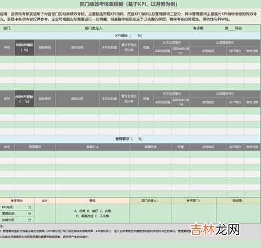Screen dimensions: 261x248
Task: Click 实际完成比率(%) header in 改进KPI指标 table
Action: 181,102
